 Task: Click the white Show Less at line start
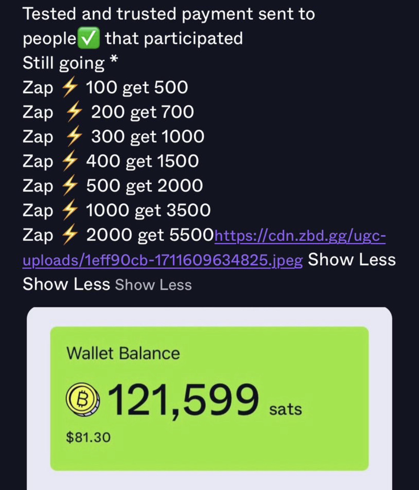[x=66, y=284]
